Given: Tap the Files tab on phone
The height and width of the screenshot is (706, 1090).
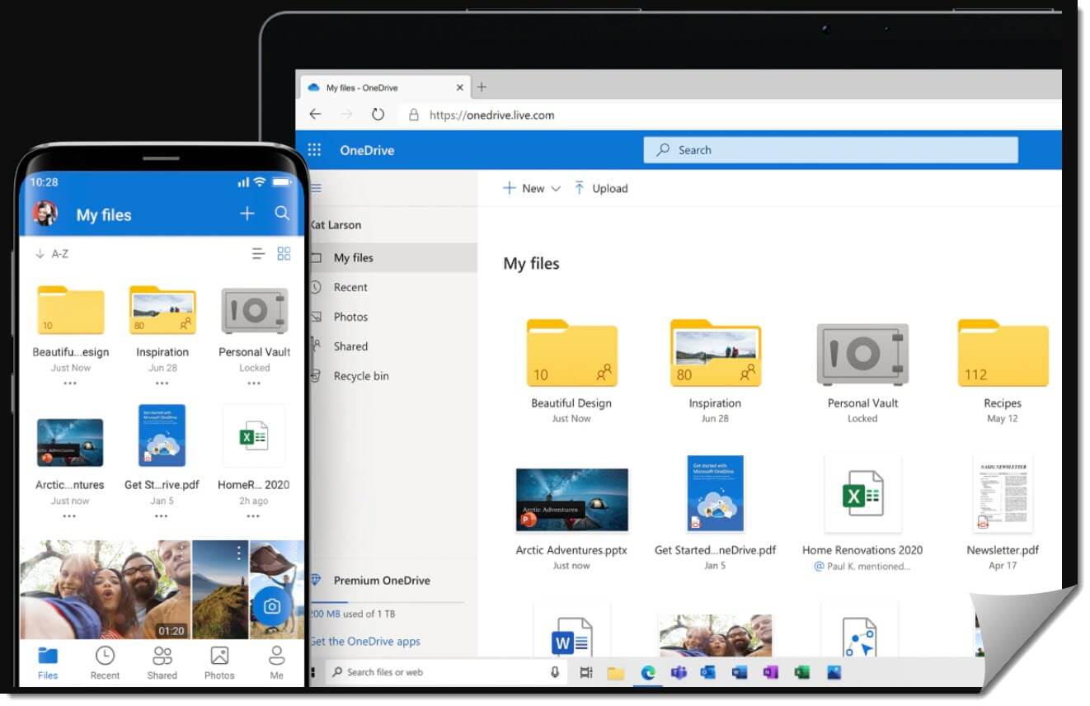Looking at the screenshot, I should 48,663.
